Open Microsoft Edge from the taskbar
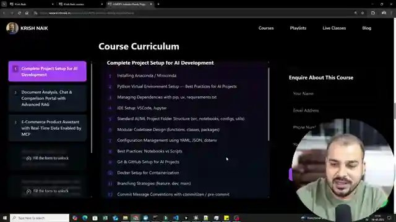This screenshot has height=222, width=396. [85, 218]
